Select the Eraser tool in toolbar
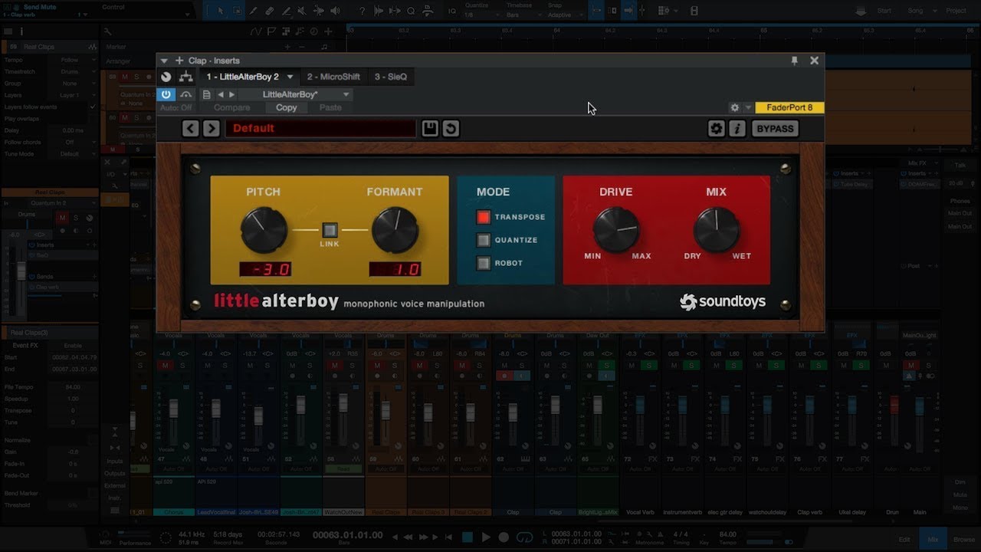Screen dimensions: 981x552 269,11
